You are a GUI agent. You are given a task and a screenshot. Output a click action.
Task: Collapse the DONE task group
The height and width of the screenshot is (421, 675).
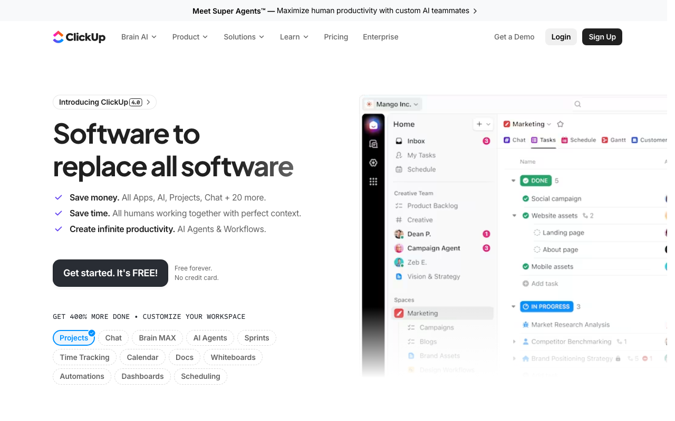click(x=513, y=180)
